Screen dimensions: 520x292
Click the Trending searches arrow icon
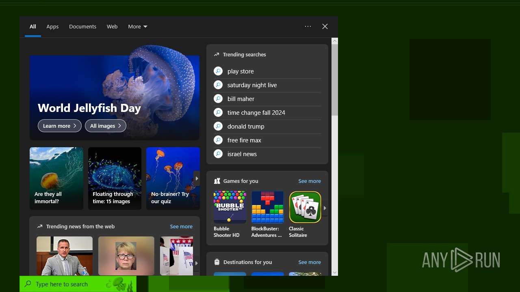[217, 54]
